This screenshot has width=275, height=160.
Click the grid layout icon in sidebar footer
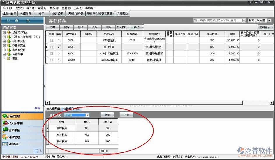(36, 151)
